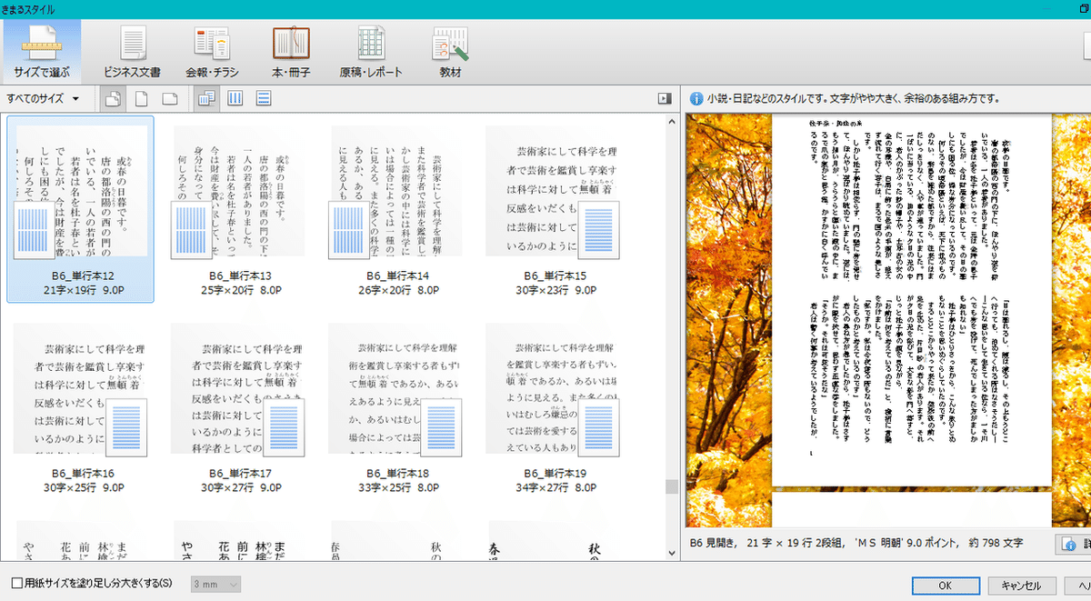
Task: Click the 30字×23行 9.0P text
Action: tap(556, 290)
